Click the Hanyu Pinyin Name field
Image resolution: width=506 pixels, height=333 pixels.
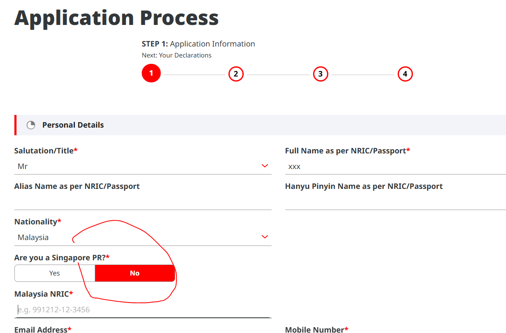395,202
